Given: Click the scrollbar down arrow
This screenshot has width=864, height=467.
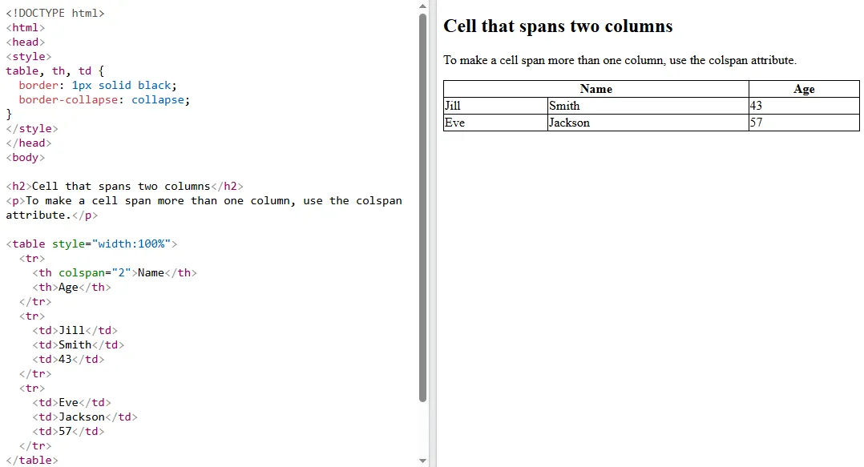Looking at the screenshot, I should tap(423, 460).
